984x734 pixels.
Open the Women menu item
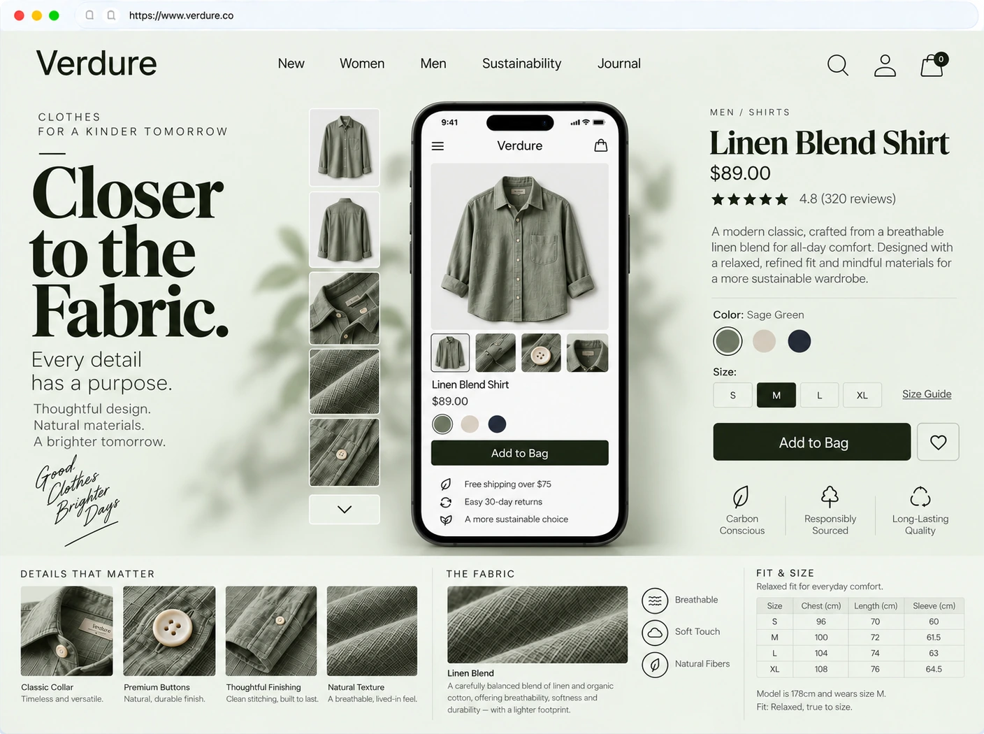coord(362,64)
